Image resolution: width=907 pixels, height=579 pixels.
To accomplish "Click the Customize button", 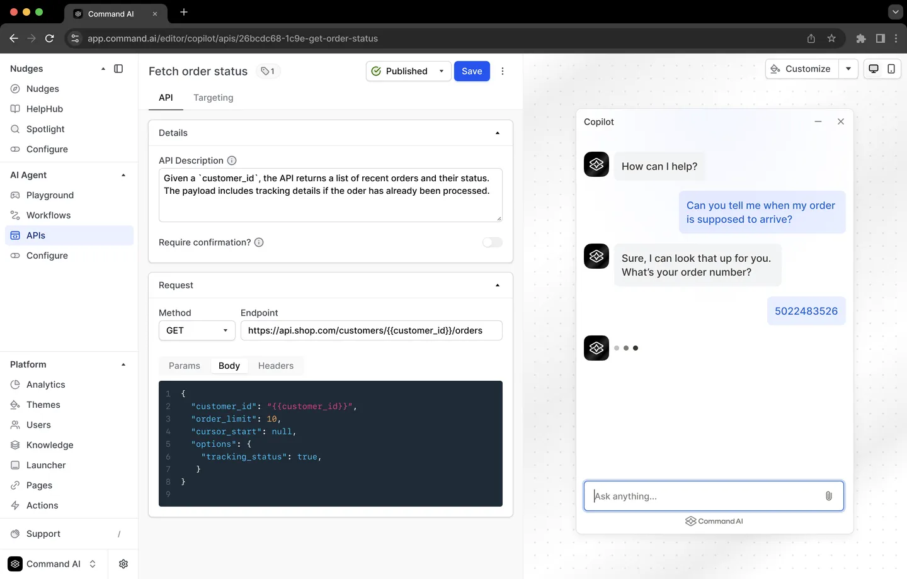I will coord(802,69).
